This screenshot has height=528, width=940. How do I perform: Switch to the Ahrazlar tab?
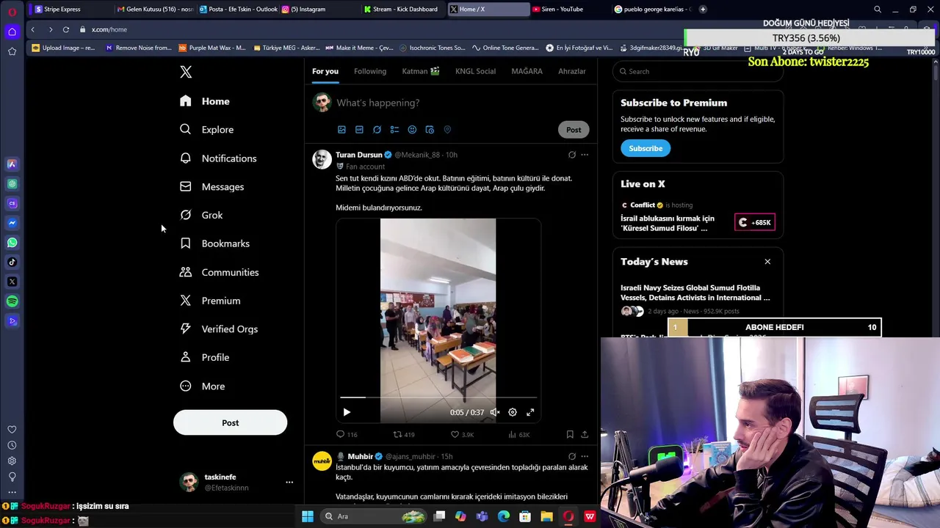[572, 71]
